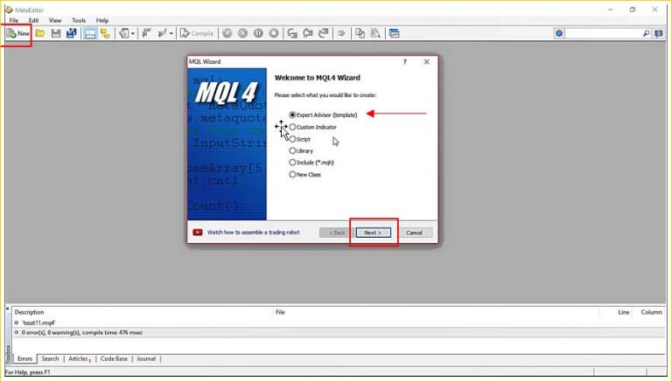Open the Tools menu
672x382 pixels.
(79, 20)
